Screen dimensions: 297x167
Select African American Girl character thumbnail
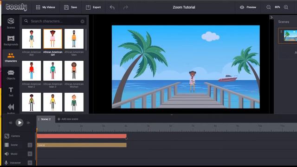(x=52, y=39)
